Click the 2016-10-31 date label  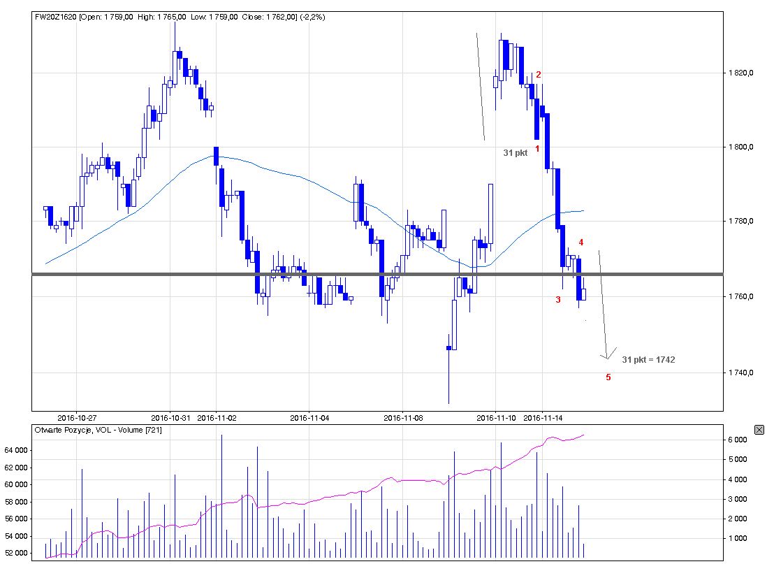click(170, 418)
